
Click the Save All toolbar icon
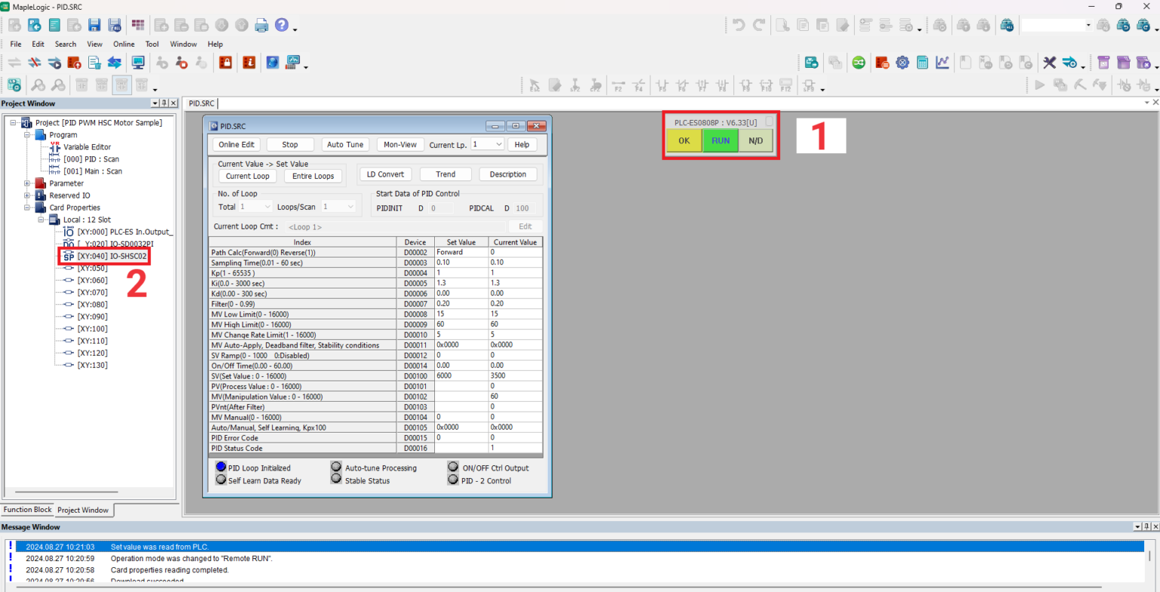tap(114, 25)
